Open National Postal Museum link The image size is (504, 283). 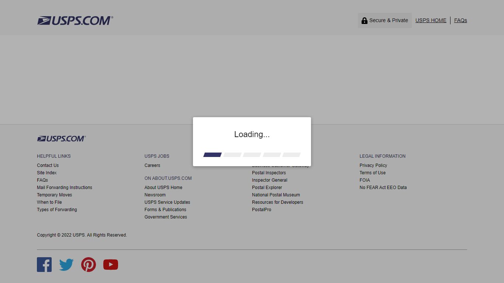(276, 195)
